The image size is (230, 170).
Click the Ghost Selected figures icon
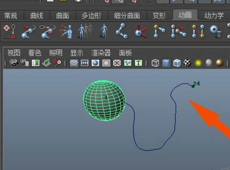click(86, 31)
